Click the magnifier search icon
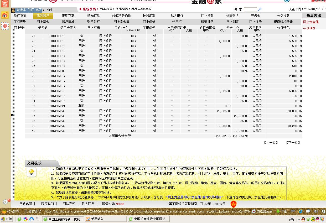Image resolution: width=326 pixels, height=223 pixels. coord(260,9)
